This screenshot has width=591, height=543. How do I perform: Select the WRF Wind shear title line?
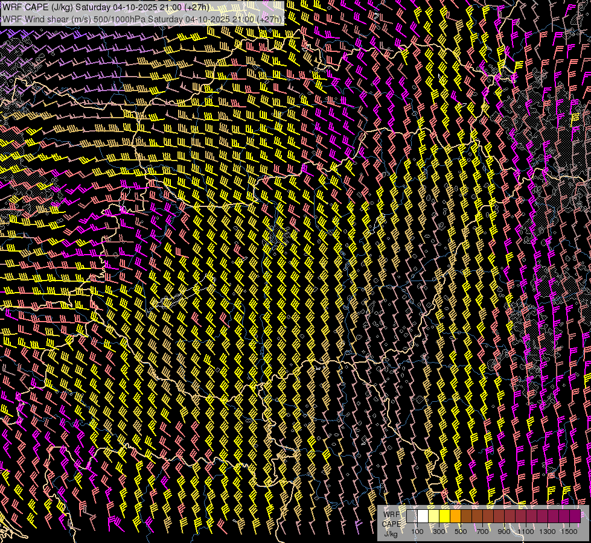pyautogui.click(x=142, y=19)
